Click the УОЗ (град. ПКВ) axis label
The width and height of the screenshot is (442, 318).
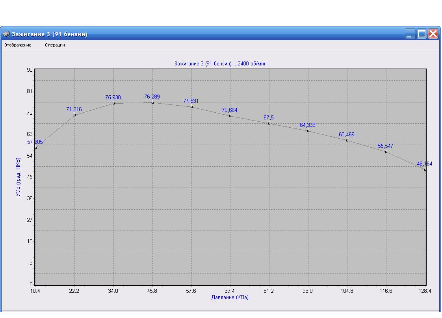click(x=18, y=177)
